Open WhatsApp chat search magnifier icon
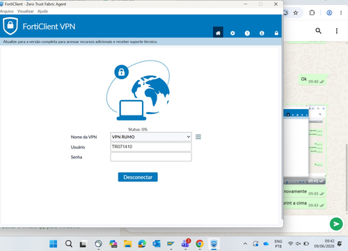 tap(318, 31)
